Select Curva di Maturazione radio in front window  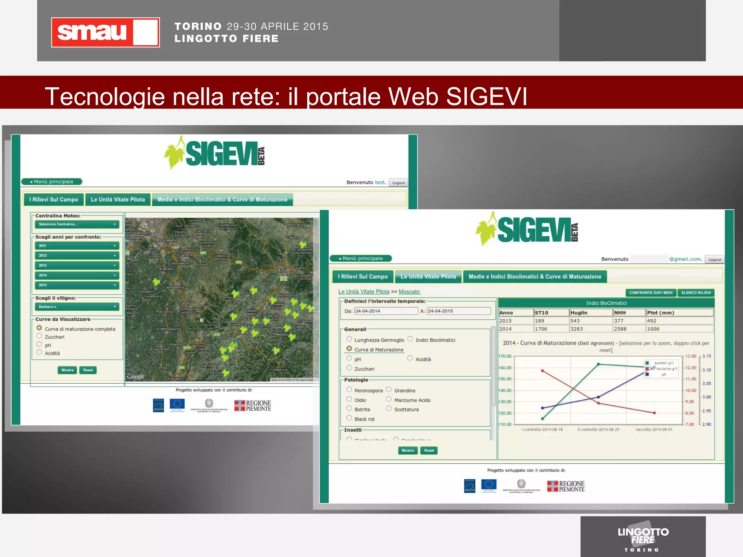[349, 348]
